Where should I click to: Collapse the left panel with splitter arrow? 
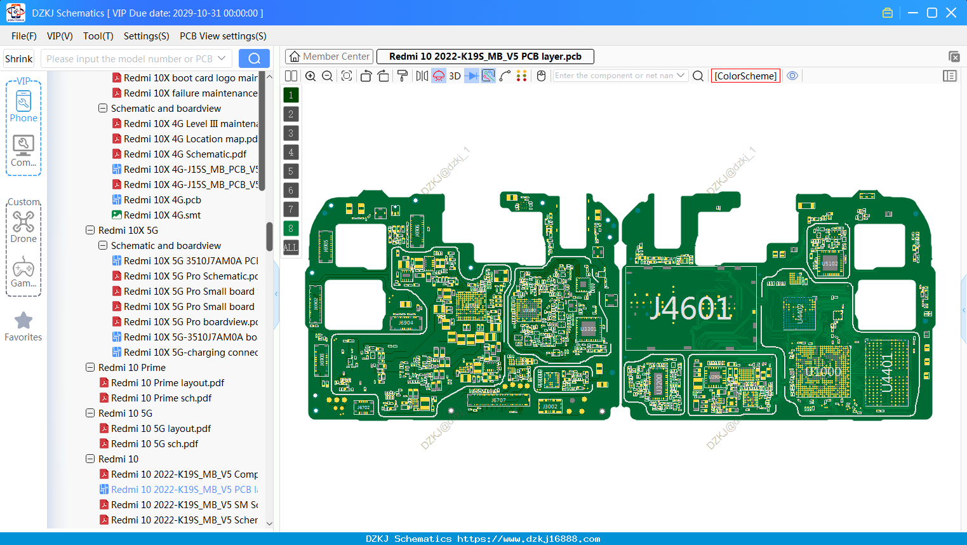[x=276, y=294]
